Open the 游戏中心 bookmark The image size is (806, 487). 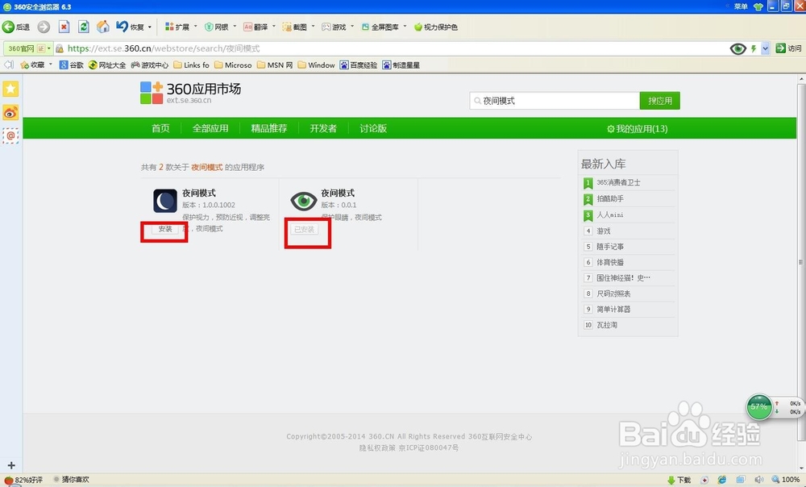click(150, 65)
